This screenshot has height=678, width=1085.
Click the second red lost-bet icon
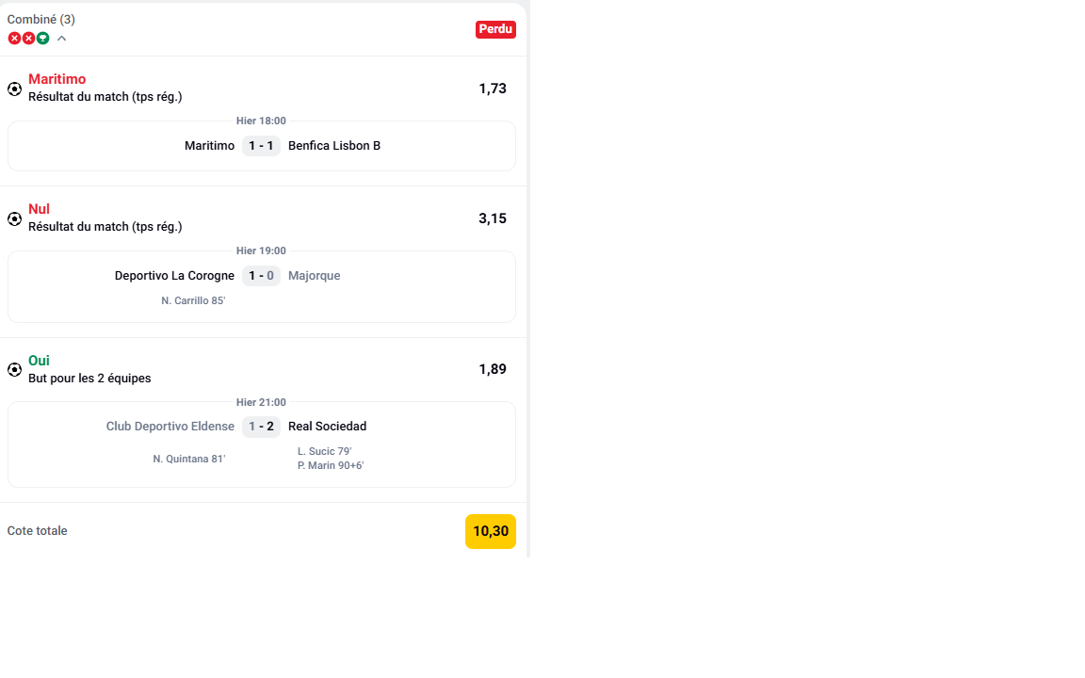coord(28,39)
